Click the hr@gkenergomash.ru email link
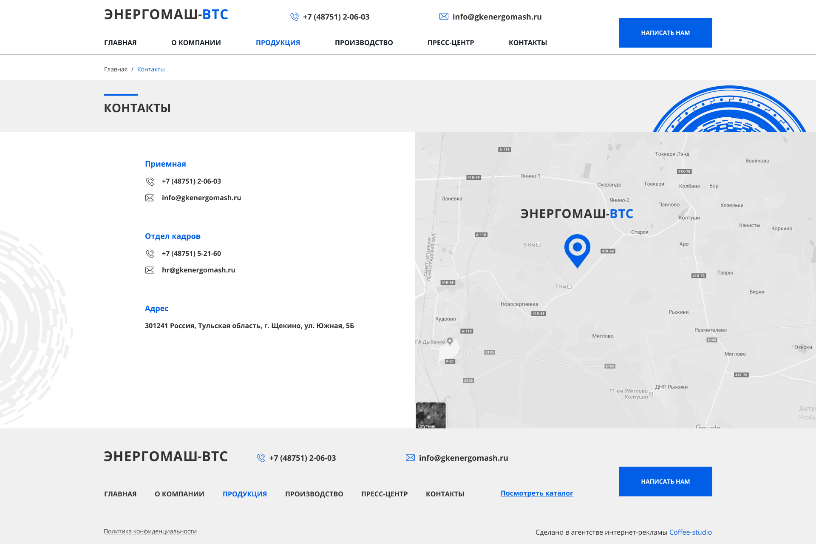The width and height of the screenshot is (816, 544). tap(198, 270)
